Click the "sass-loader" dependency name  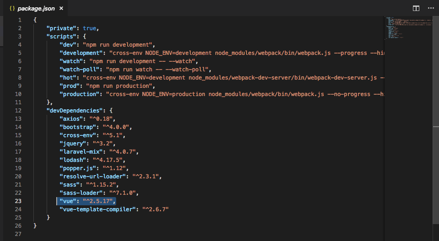[81, 193]
